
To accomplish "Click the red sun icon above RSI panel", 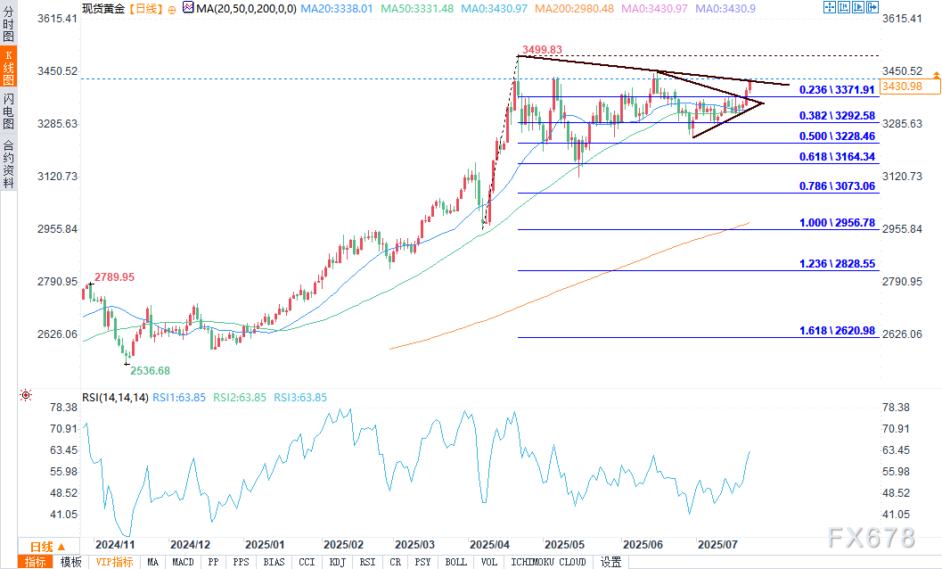I will [x=27, y=395].
